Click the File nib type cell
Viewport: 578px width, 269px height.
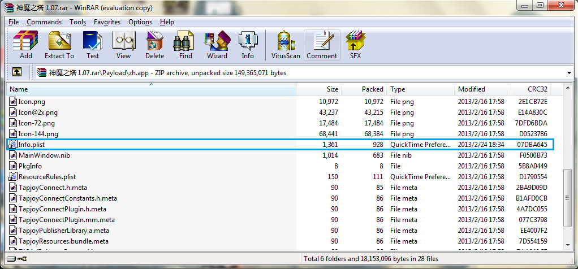pyautogui.click(x=402, y=155)
